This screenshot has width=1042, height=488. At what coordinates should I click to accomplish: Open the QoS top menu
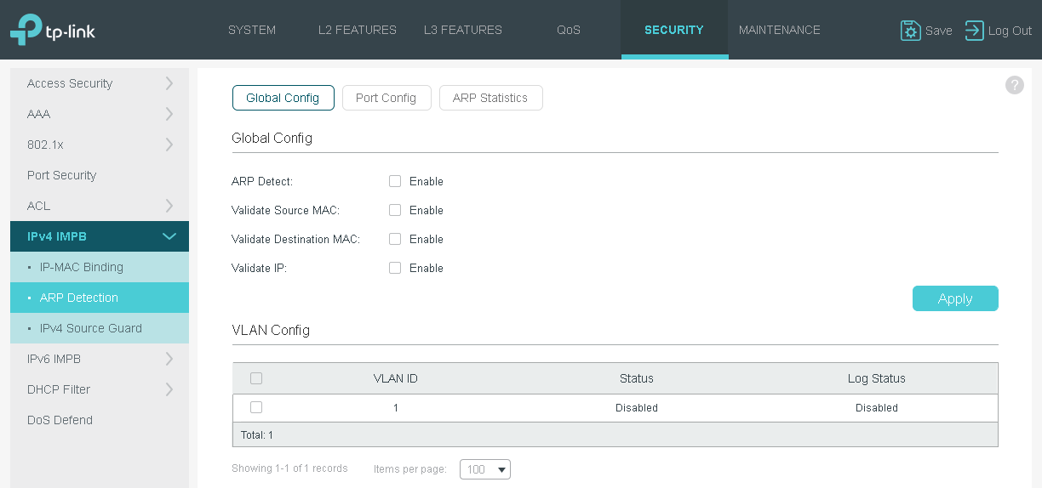pyautogui.click(x=569, y=30)
